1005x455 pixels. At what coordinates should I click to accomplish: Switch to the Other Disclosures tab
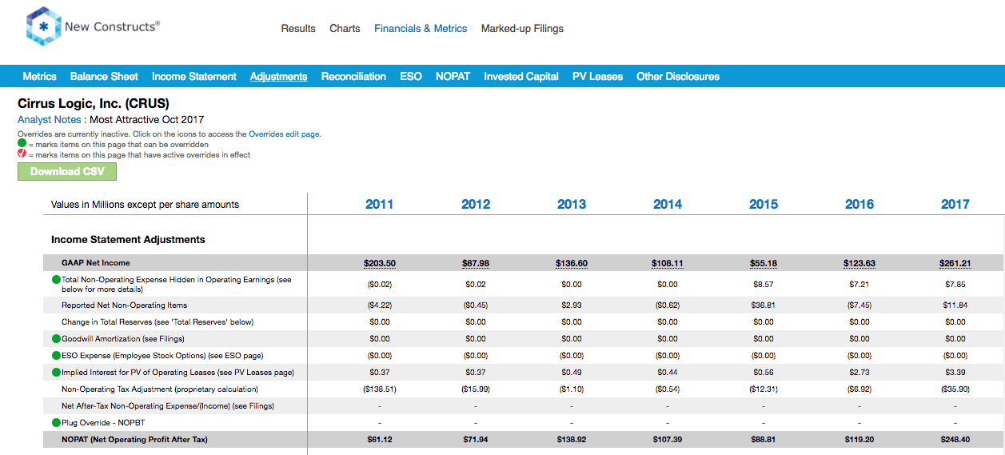(678, 77)
